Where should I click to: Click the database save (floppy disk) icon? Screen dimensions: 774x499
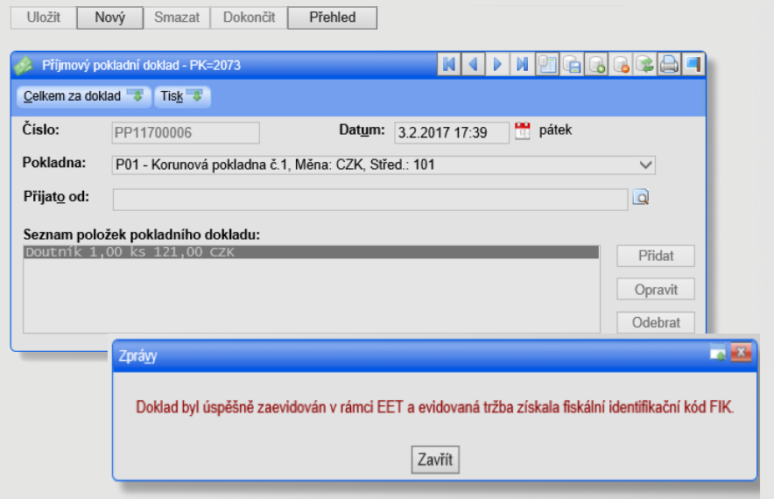pos(572,65)
